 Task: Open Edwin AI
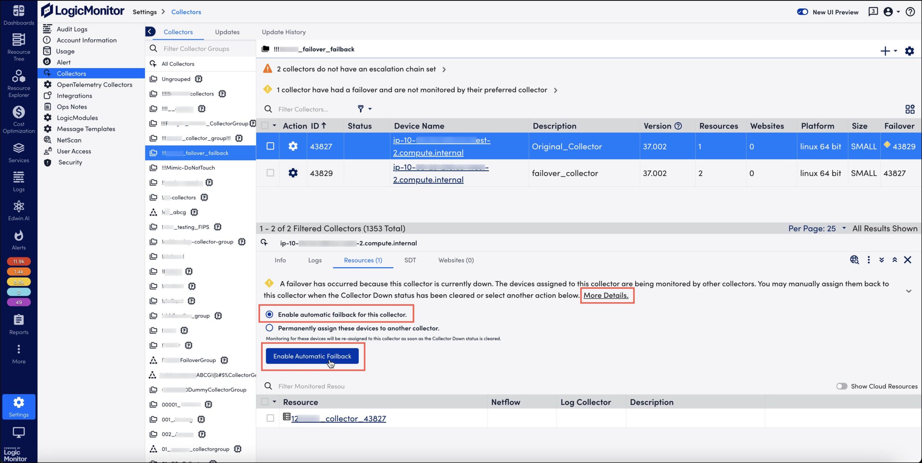click(x=19, y=211)
